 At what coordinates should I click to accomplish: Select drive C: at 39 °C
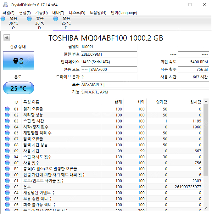14,23
